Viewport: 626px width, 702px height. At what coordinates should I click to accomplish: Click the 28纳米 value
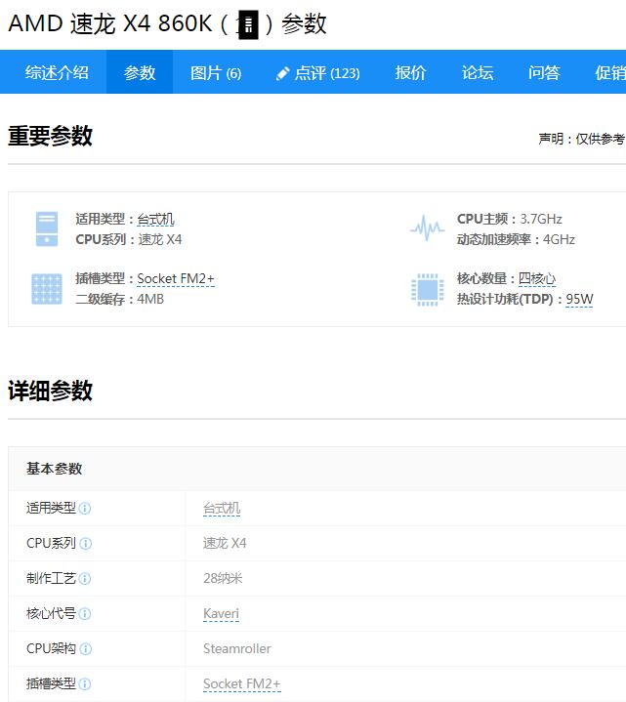tap(223, 578)
